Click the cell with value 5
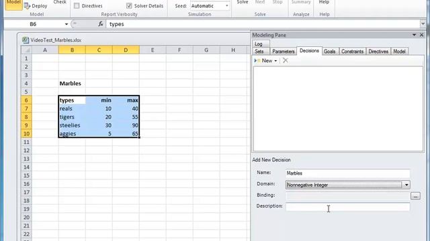 (99, 134)
